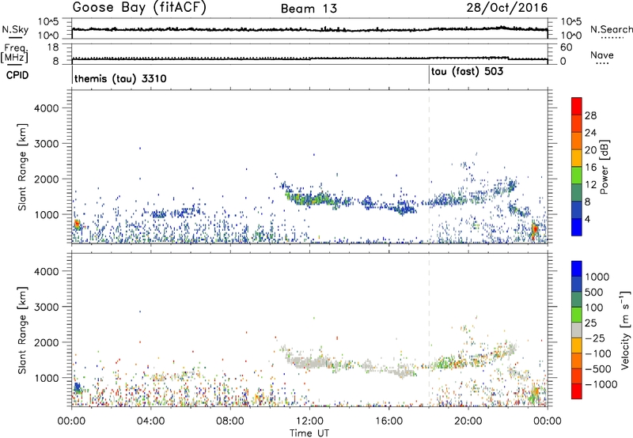The image size is (633, 438).
Task: Click the '18' tick on the frequency axis
Action: point(53,47)
